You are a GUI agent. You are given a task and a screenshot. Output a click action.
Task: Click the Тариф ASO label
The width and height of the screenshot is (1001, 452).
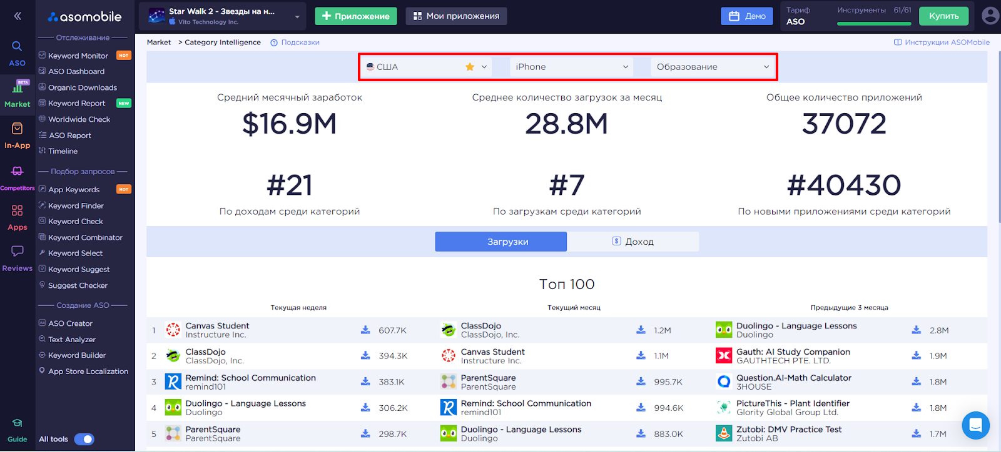pyautogui.click(x=798, y=16)
